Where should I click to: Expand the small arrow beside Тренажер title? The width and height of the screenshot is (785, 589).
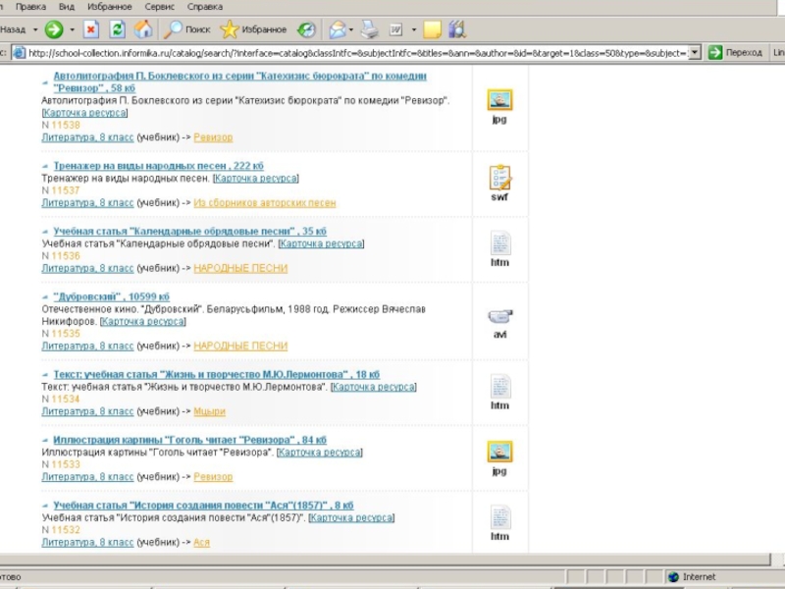pyautogui.click(x=45, y=167)
